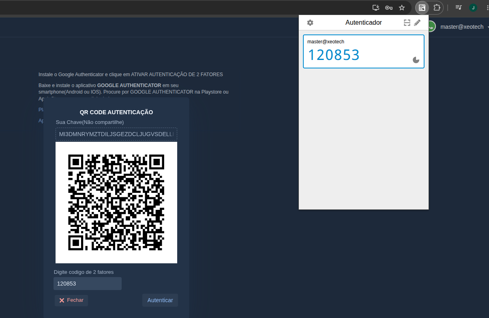Select the Sua Chave secret key field
The image size is (489, 318).
[x=116, y=134]
